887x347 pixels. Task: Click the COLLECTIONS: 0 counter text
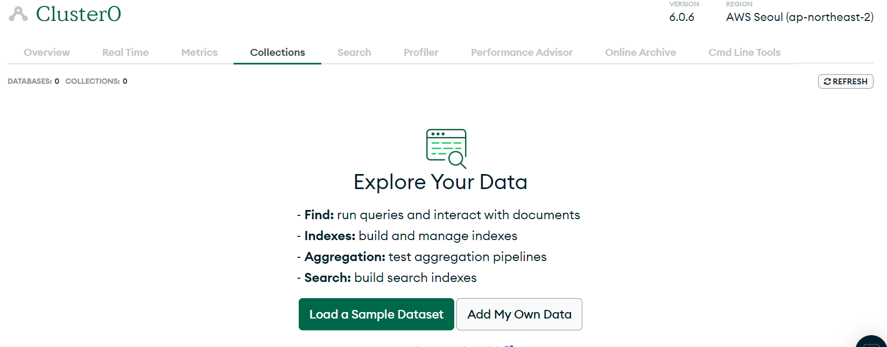96,81
